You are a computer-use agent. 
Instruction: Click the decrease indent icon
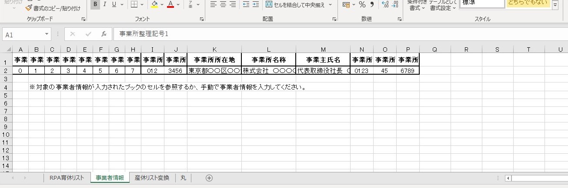(246, 5)
